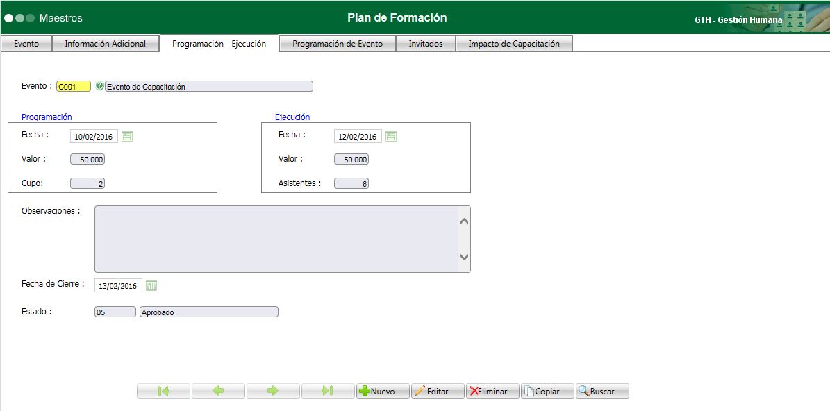The width and height of the screenshot is (830, 411).
Task: Click Programación Fecha field 10/02/2016
Action: [x=94, y=137]
